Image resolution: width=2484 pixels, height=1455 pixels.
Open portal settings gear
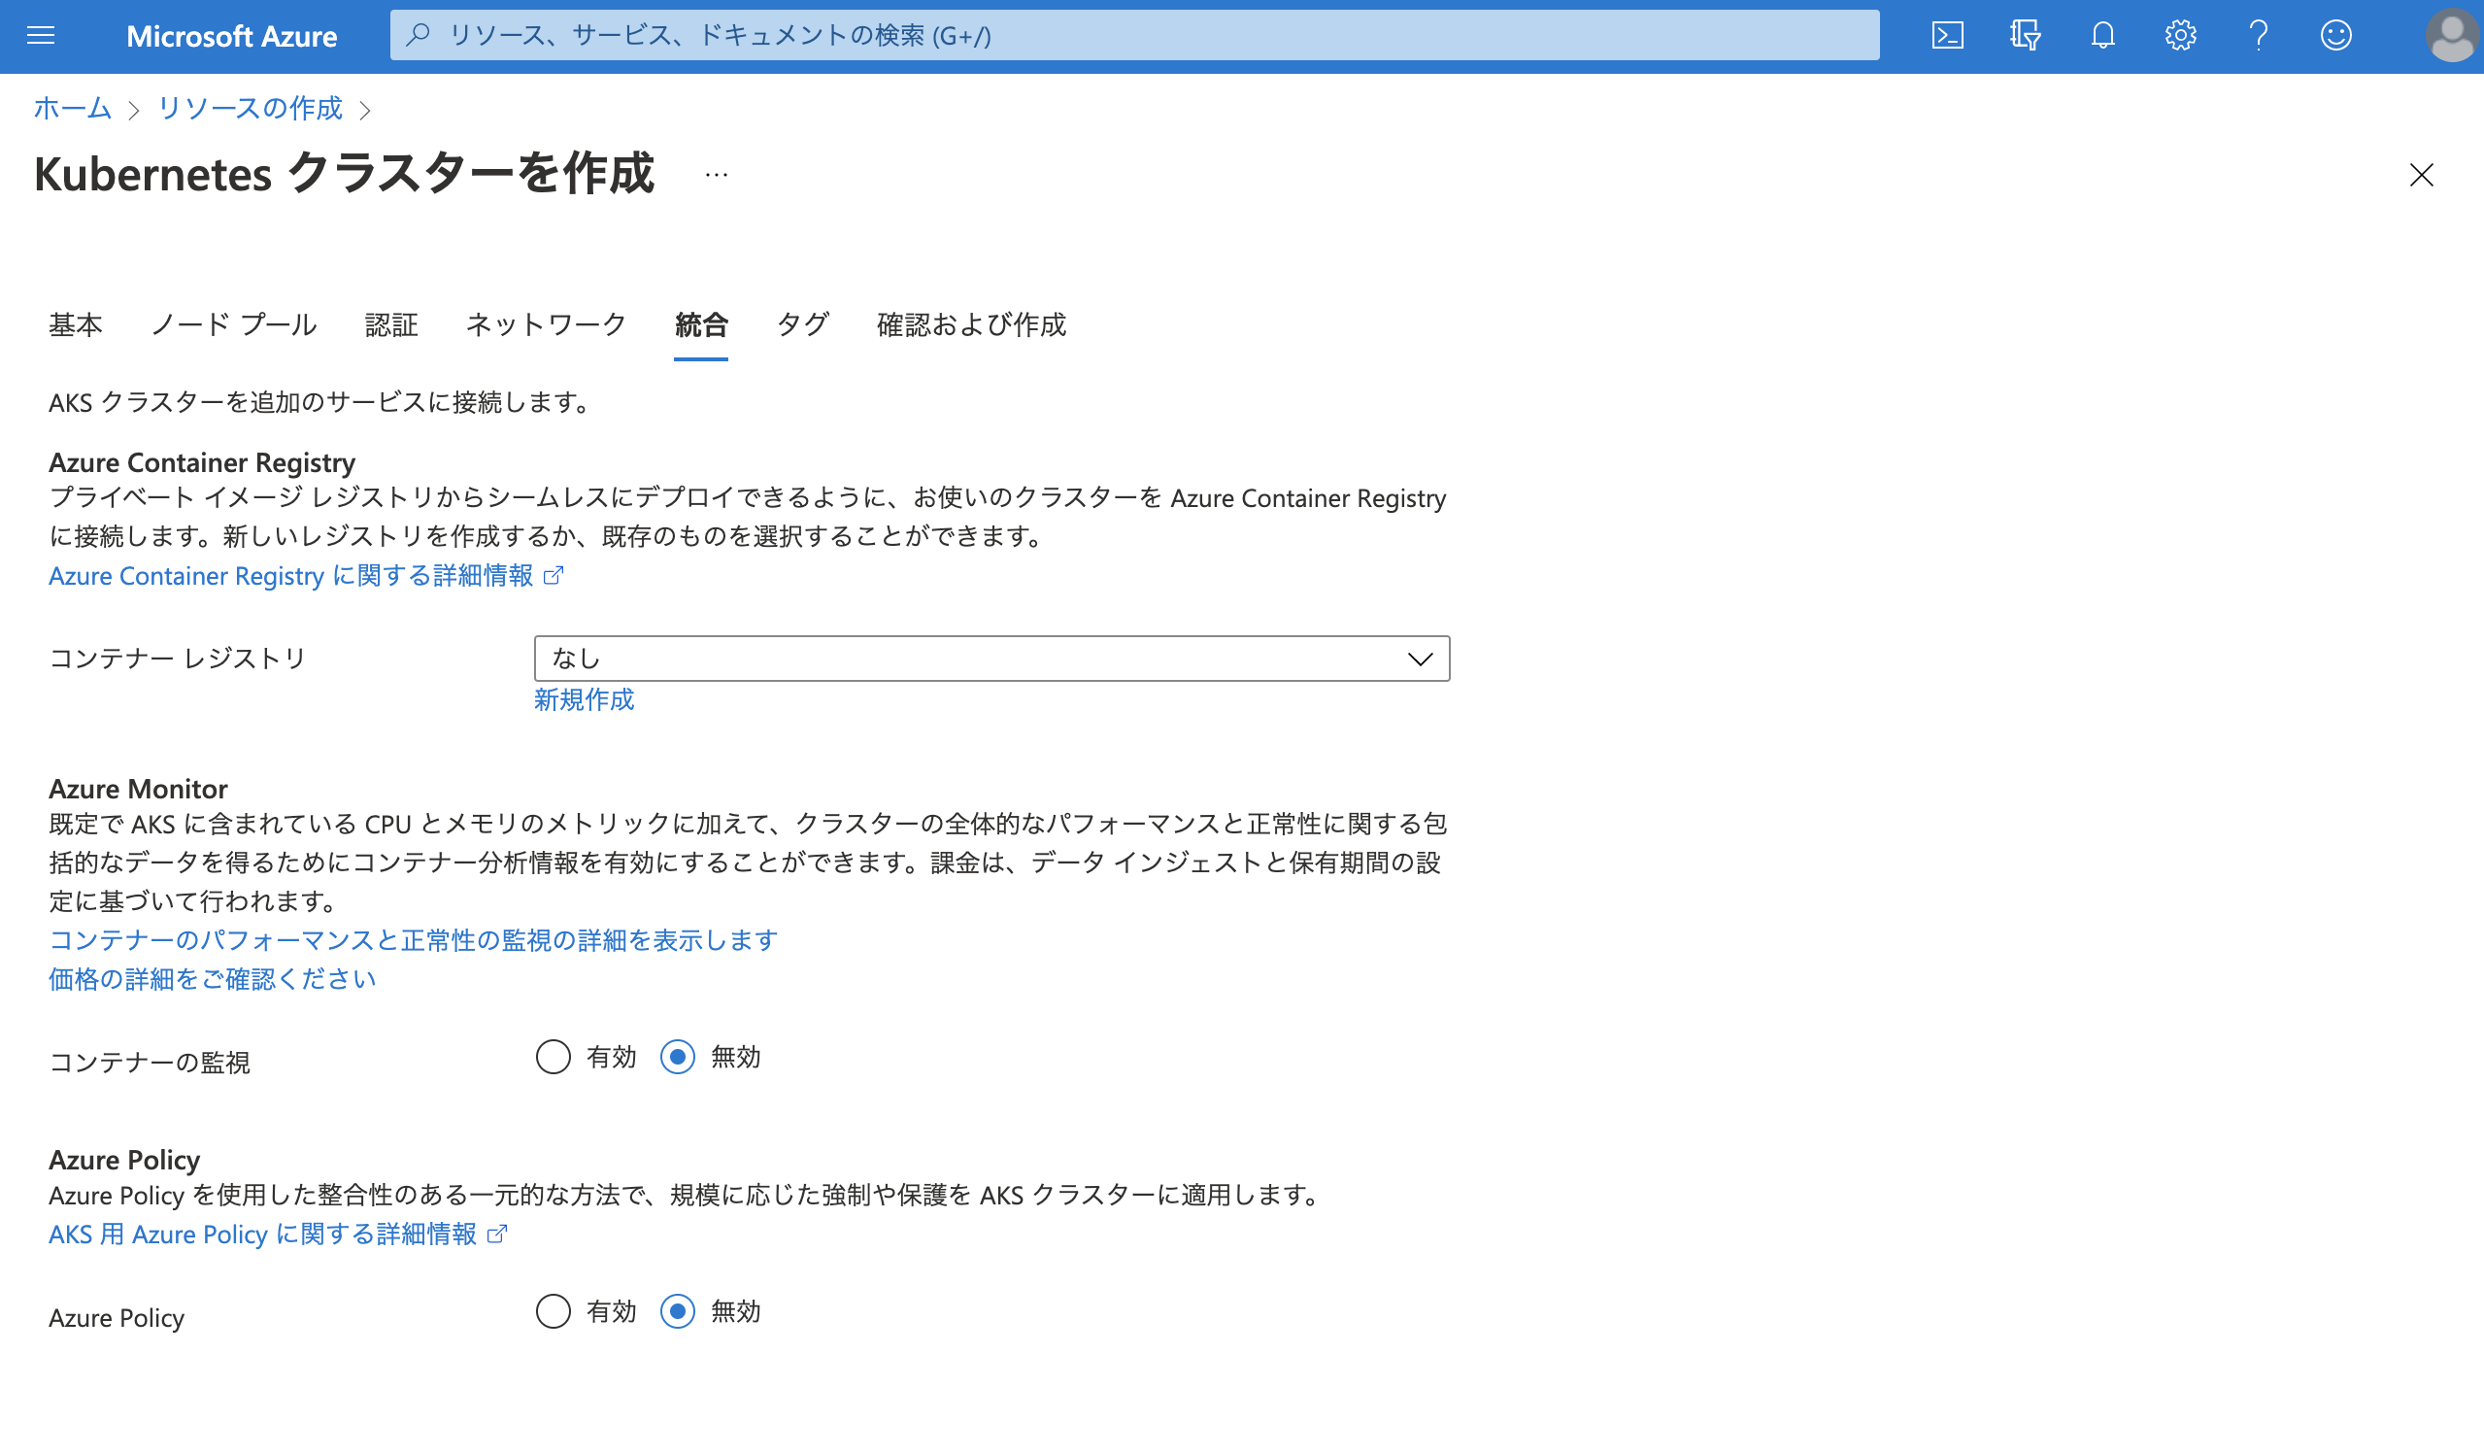[x=2180, y=37]
